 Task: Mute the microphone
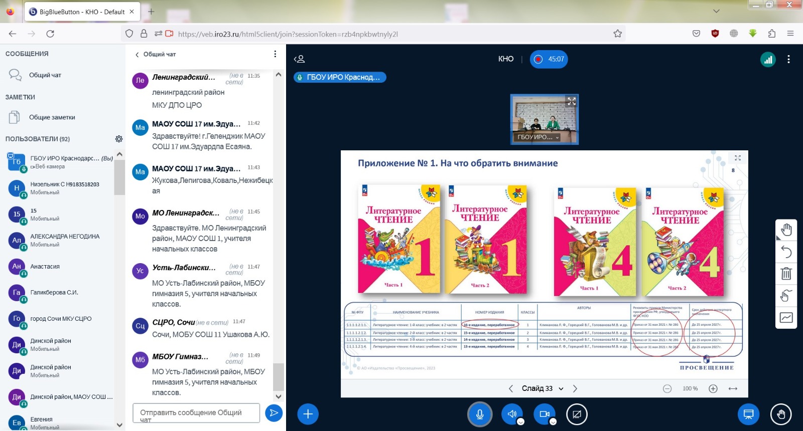(x=480, y=414)
